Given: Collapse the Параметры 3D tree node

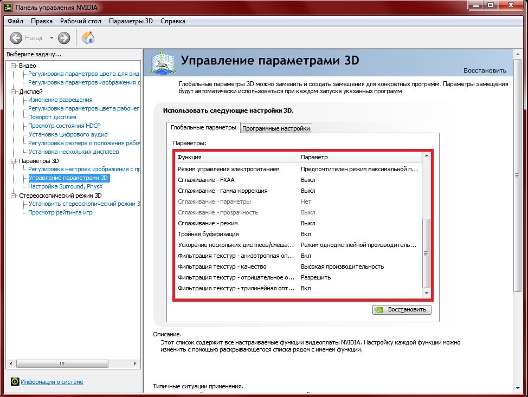Looking at the screenshot, I should [x=13, y=161].
